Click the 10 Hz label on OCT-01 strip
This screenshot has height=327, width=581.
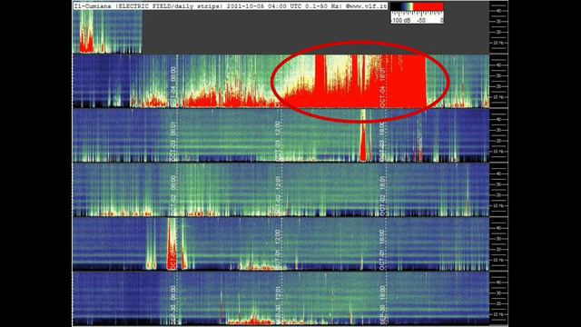point(498,261)
